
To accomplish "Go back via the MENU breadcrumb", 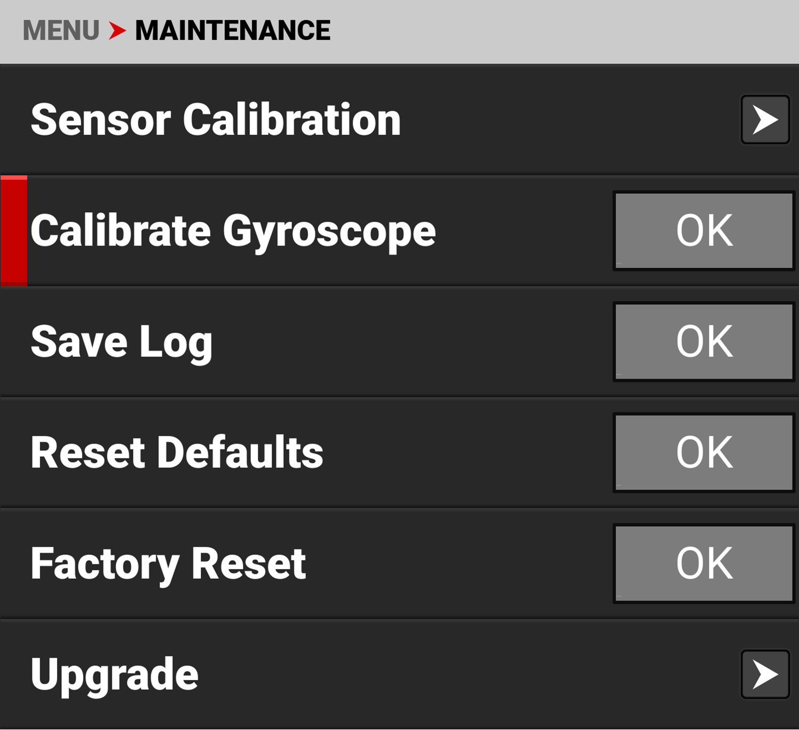I will coord(61,30).
